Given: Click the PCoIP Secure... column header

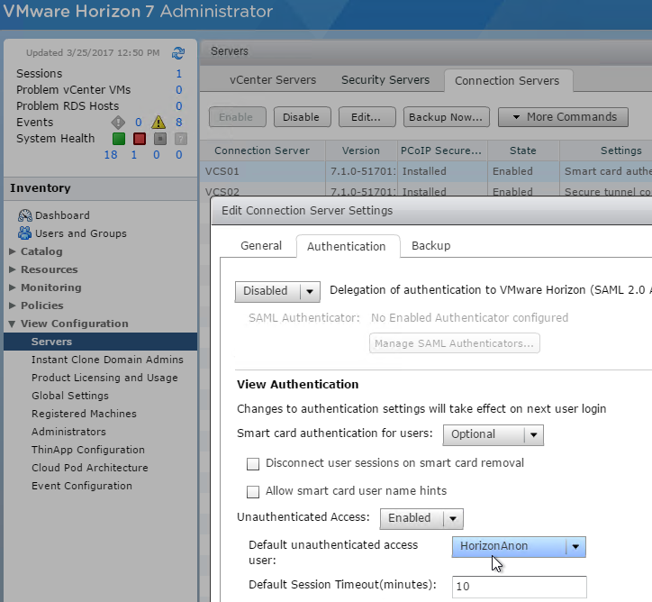Looking at the screenshot, I should 441,150.
